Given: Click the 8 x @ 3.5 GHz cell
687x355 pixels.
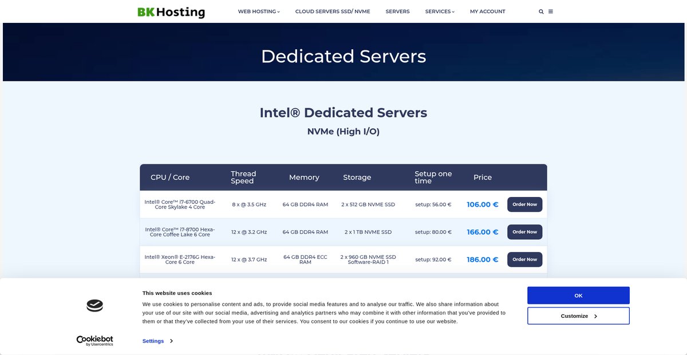Looking at the screenshot, I should (249, 204).
